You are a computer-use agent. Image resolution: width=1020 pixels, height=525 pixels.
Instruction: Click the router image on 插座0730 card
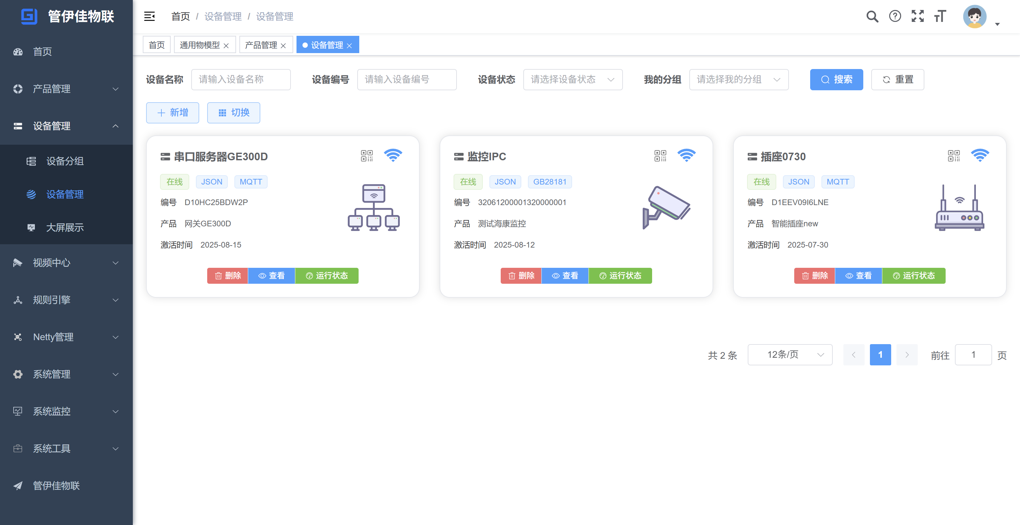pos(959,207)
